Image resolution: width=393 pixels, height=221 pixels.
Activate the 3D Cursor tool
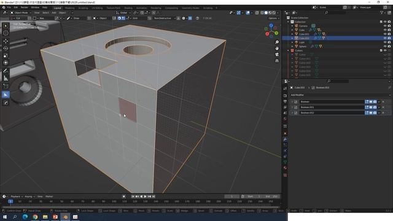tap(6, 33)
